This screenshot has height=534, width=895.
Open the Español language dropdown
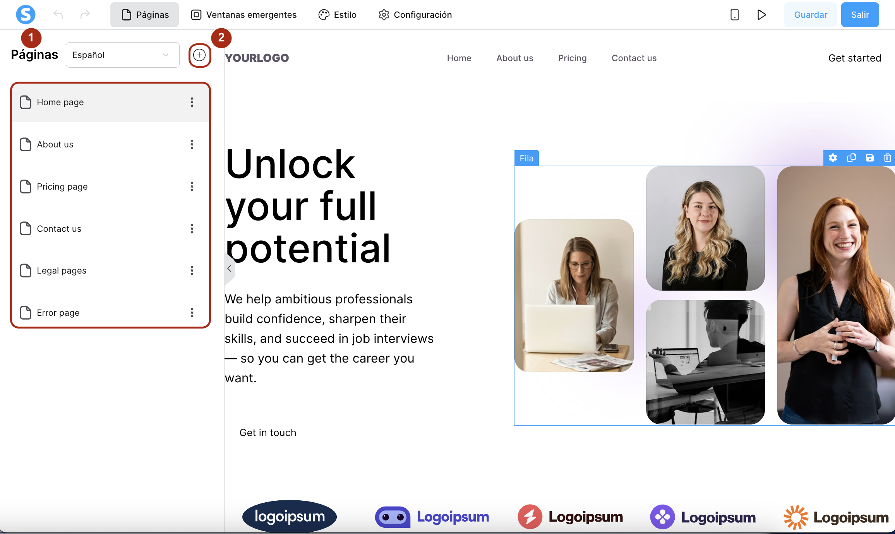pyautogui.click(x=122, y=55)
